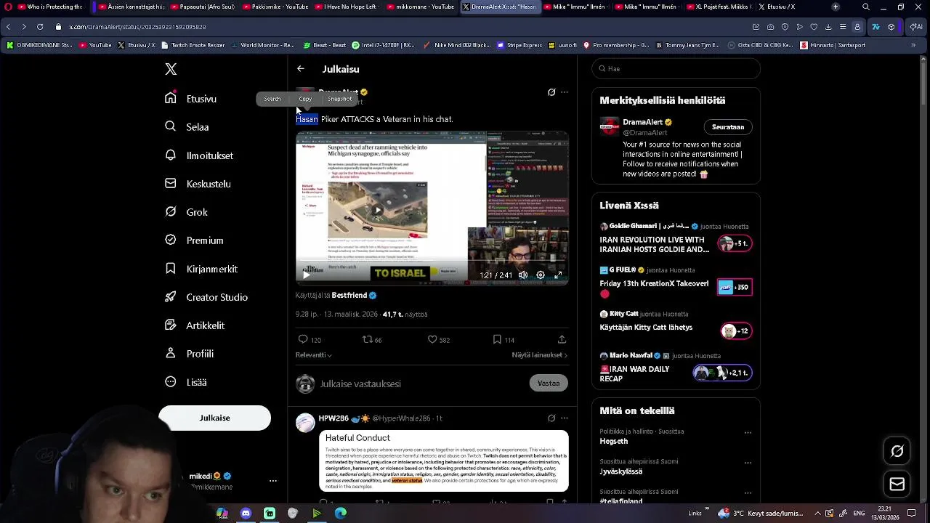Click the Vastaa reply button
Screen dimensions: 930x523
pyautogui.click(x=549, y=384)
